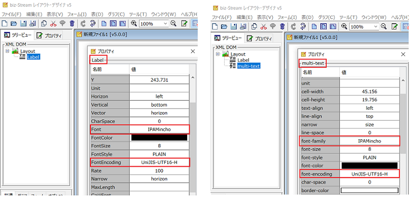Click the Y value 243.731
The width and height of the screenshot is (417, 202).
click(159, 80)
